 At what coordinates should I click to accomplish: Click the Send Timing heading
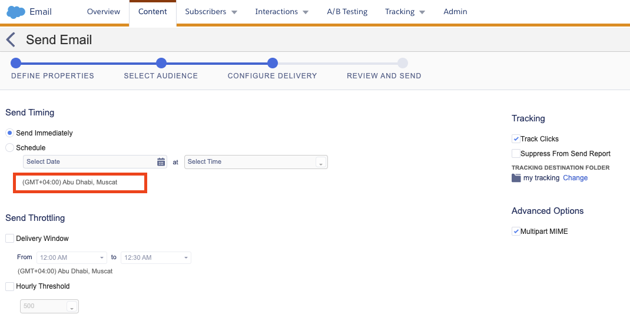[x=29, y=113]
